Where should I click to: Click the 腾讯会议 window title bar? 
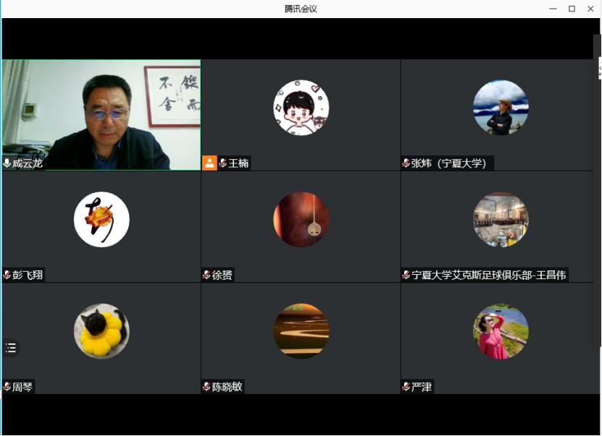tap(301, 9)
